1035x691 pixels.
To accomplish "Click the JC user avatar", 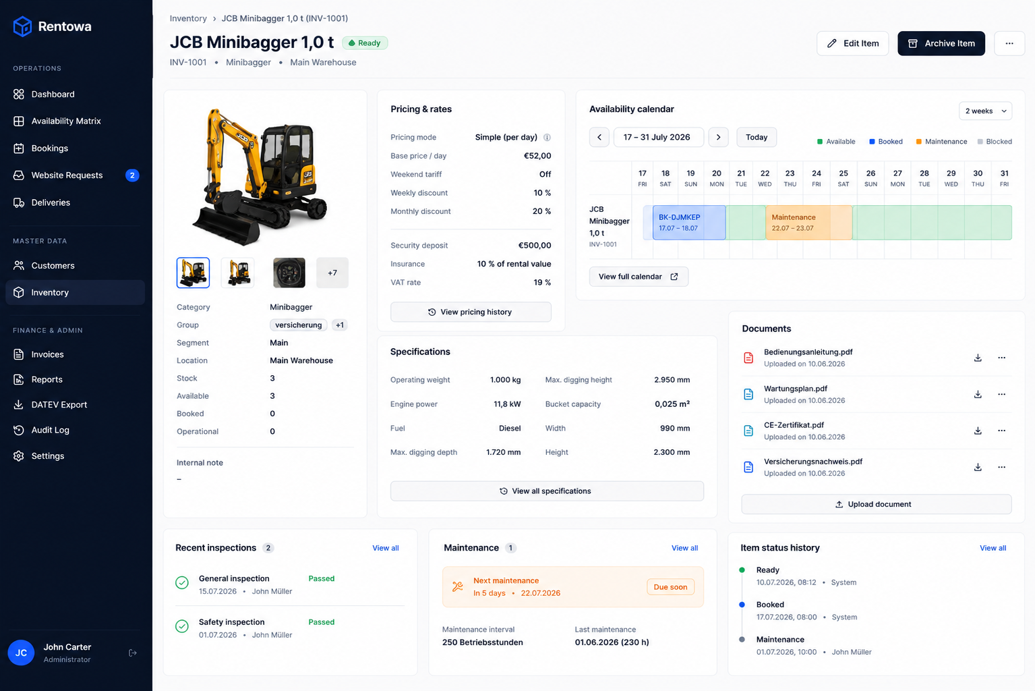I will 21,653.
